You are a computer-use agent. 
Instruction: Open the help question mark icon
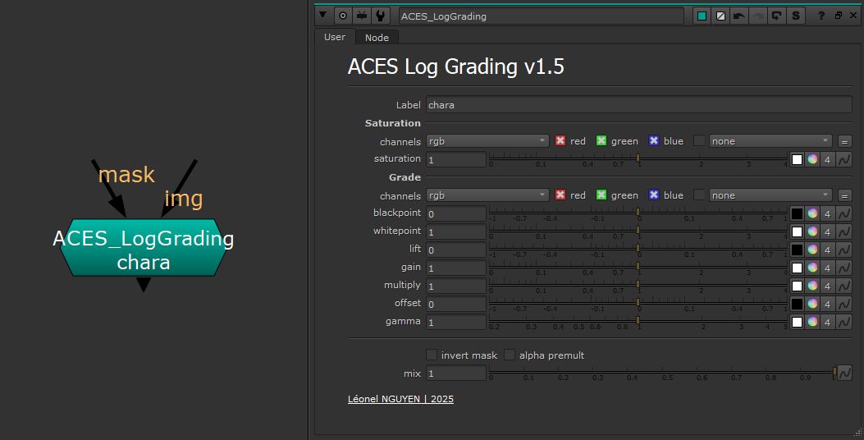pyautogui.click(x=821, y=16)
